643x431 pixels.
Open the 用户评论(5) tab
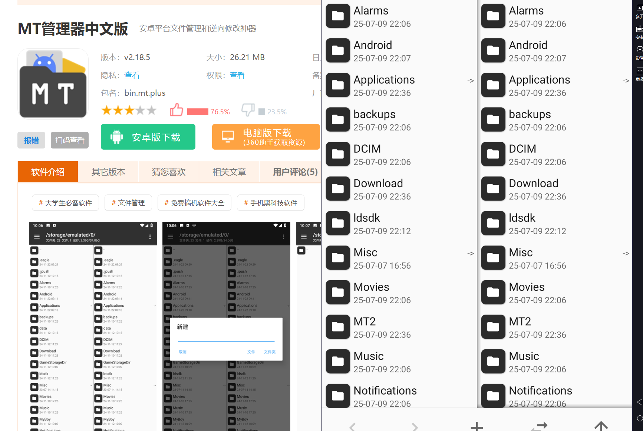[295, 172]
